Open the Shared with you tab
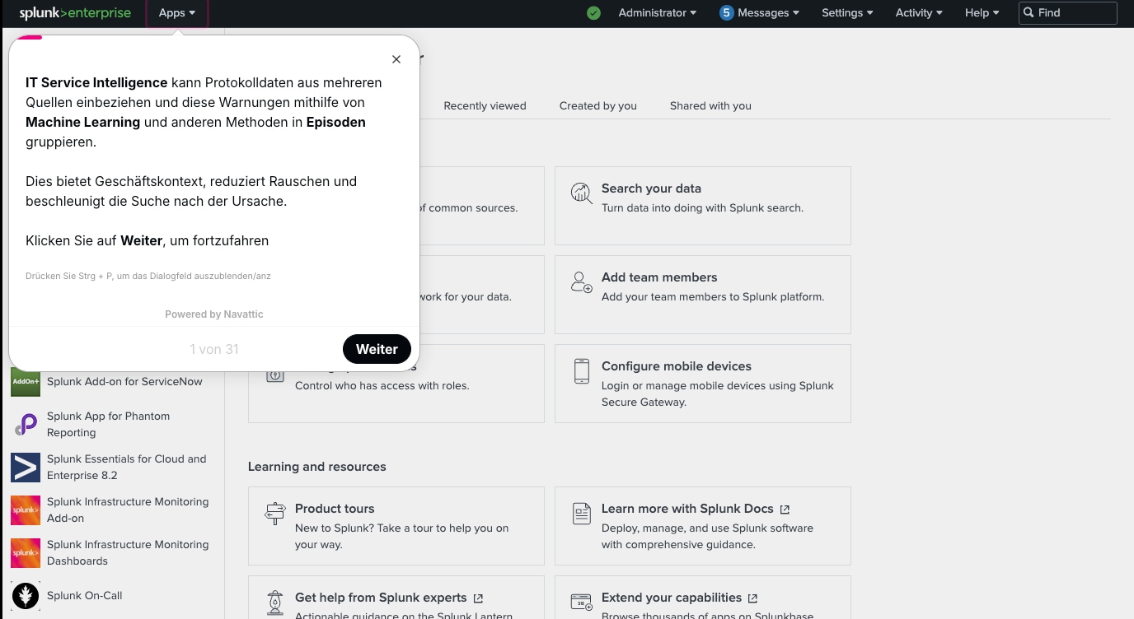The width and height of the screenshot is (1134, 619). pos(710,105)
